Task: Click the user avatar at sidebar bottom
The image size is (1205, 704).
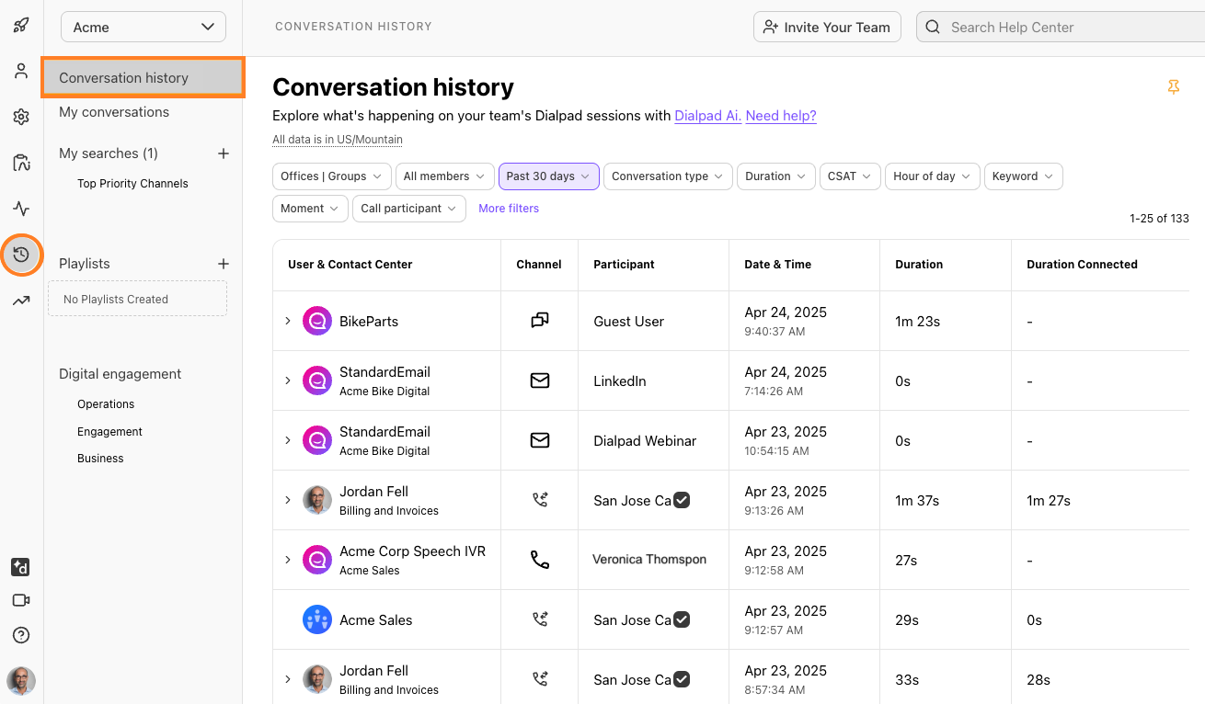Action: (21, 681)
